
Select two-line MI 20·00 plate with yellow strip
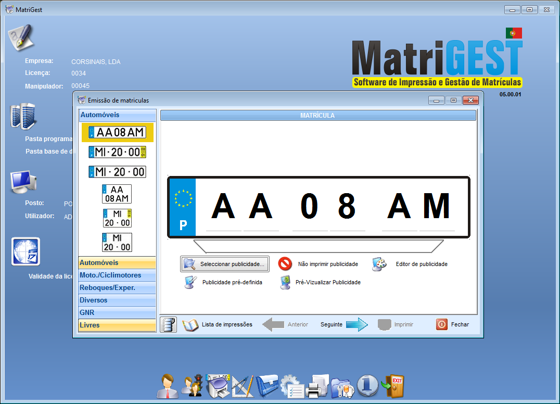click(x=117, y=218)
